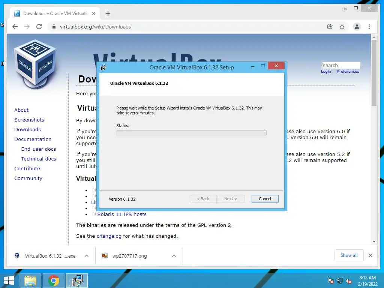Maximize the Chrome window
The image size is (384, 288).
click(356, 8)
